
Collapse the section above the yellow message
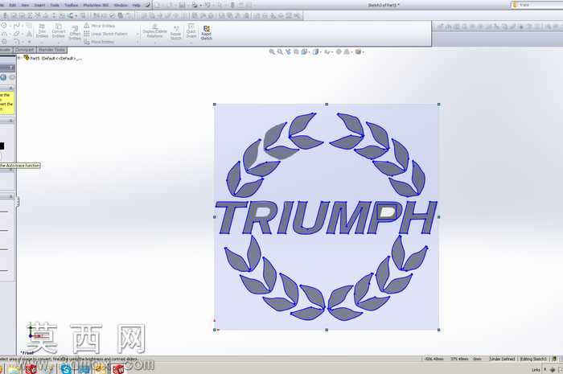click(x=10, y=88)
